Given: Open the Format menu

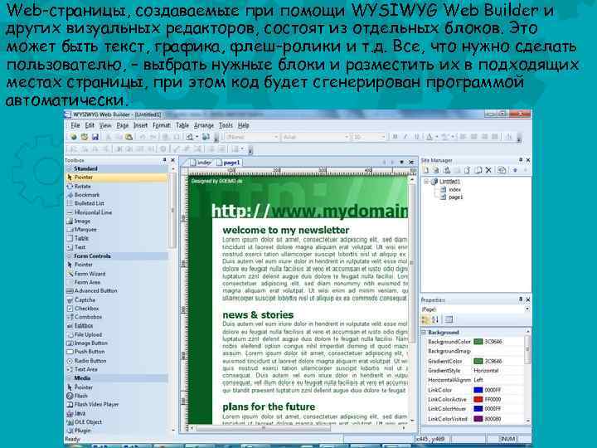Looking at the screenshot, I should click(x=162, y=125).
